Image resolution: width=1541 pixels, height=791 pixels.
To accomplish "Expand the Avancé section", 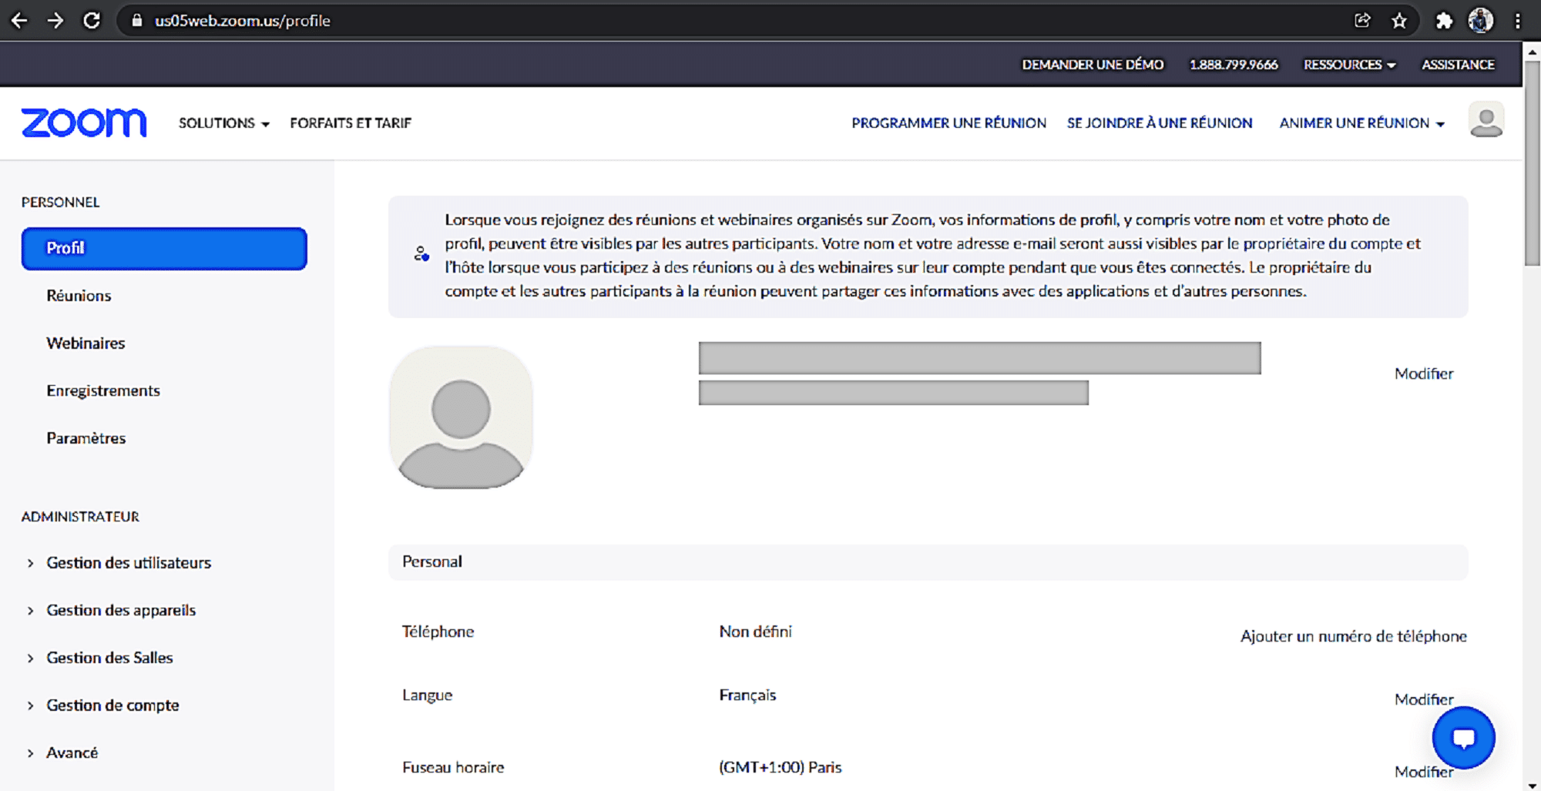I will 72,753.
